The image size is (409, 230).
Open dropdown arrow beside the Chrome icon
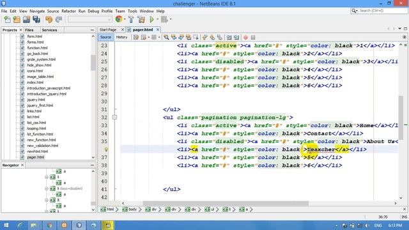[125, 19]
